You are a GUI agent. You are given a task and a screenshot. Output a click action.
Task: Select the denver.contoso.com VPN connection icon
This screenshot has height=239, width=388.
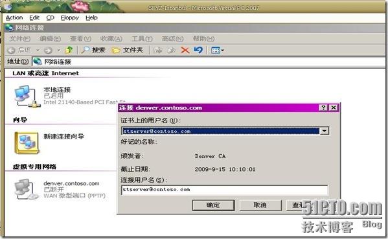pos(27,189)
